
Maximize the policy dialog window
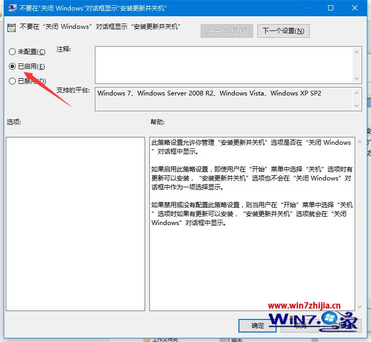(x=331, y=8)
